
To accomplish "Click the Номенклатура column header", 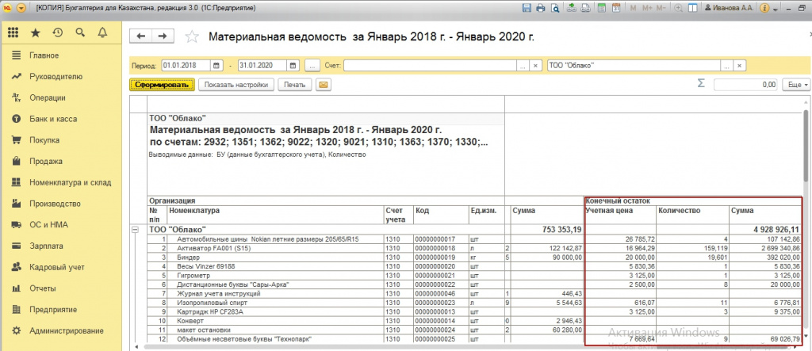I will [275, 215].
